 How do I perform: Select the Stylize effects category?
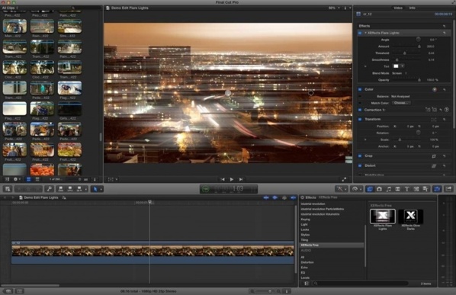click(305, 235)
